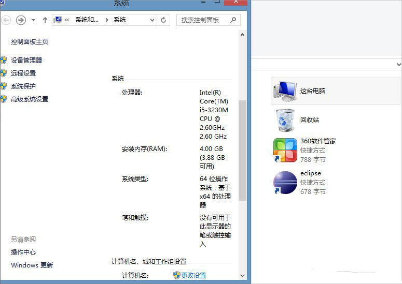Click shield icon next to 设备管理器
Image resolution: width=402 pixels, height=284 pixels.
[3, 60]
